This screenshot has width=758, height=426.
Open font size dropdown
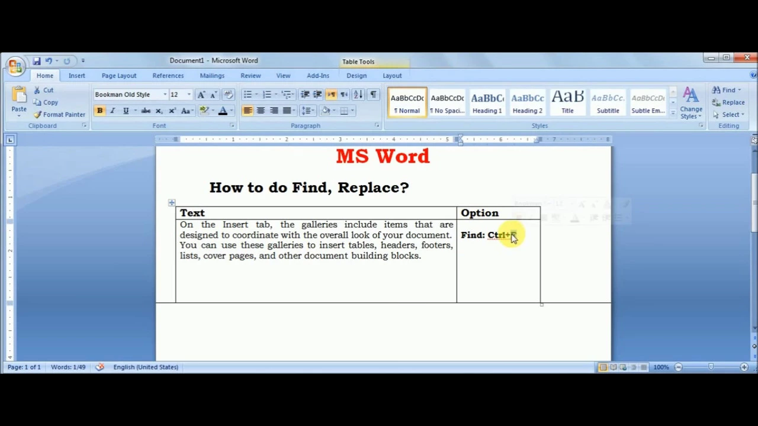tap(189, 95)
